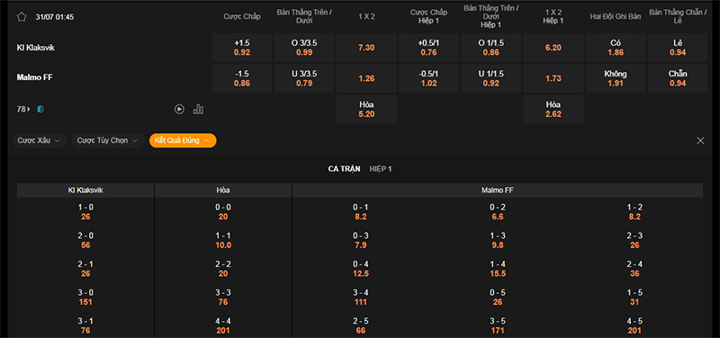
Task: Click the teal cube icon beside 78
Action: click(40, 109)
